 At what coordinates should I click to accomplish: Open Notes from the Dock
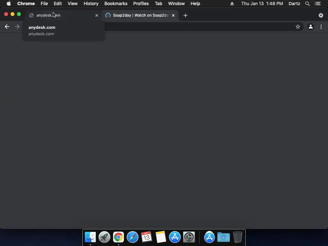click(x=161, y=237)
